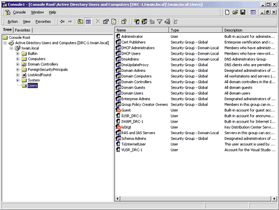Sort list by Name column header
The width and height of the screenshot is (279, 210).
click(x=142, y=30)
